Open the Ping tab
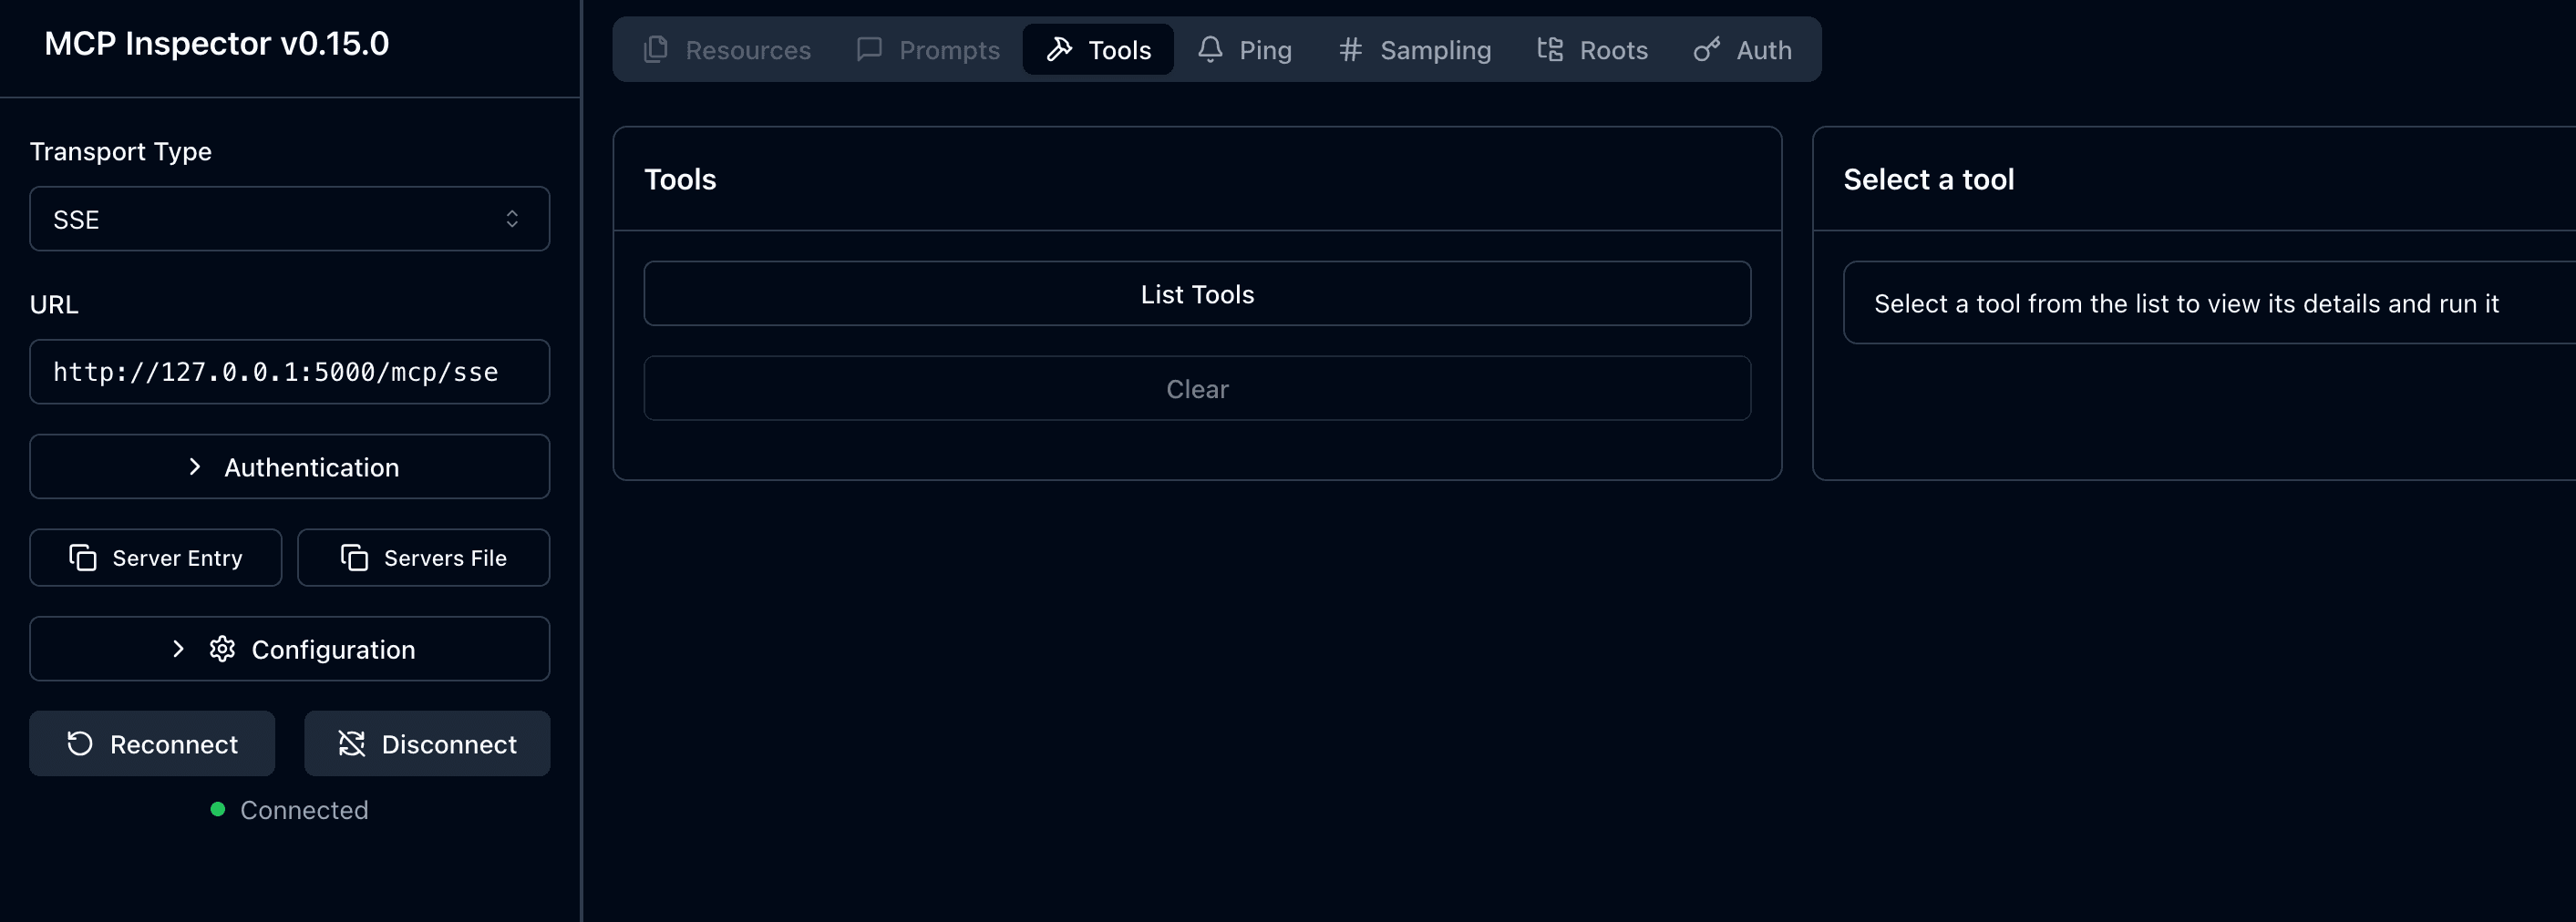The image size is (2576, 922). [1245, 49]
